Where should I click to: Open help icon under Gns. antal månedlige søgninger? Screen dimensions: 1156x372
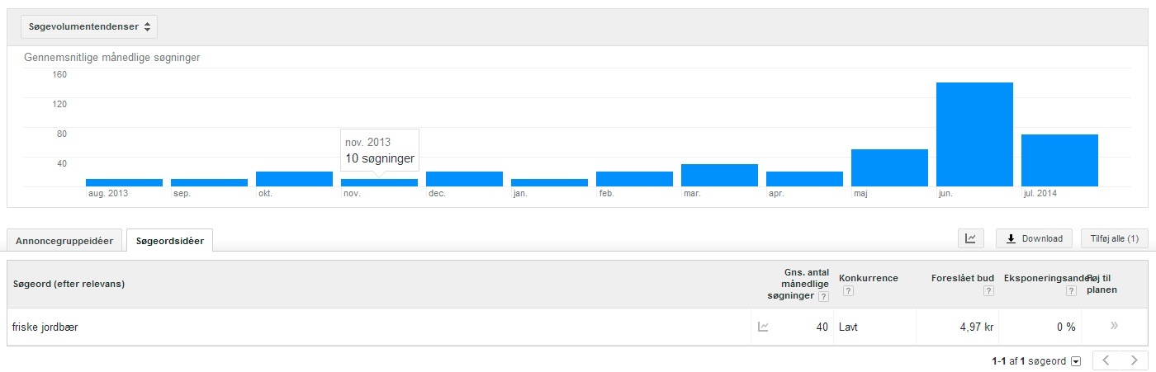[x=823, y=297]
